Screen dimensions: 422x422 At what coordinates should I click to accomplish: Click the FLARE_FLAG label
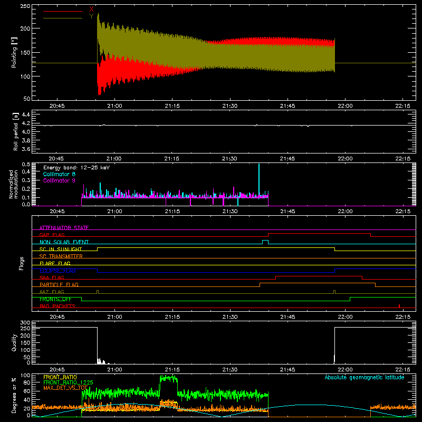tap(55, 263)
